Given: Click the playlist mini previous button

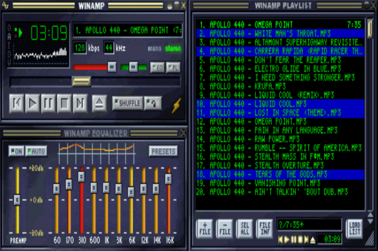Looking at the screenshot, I should 280,240.
